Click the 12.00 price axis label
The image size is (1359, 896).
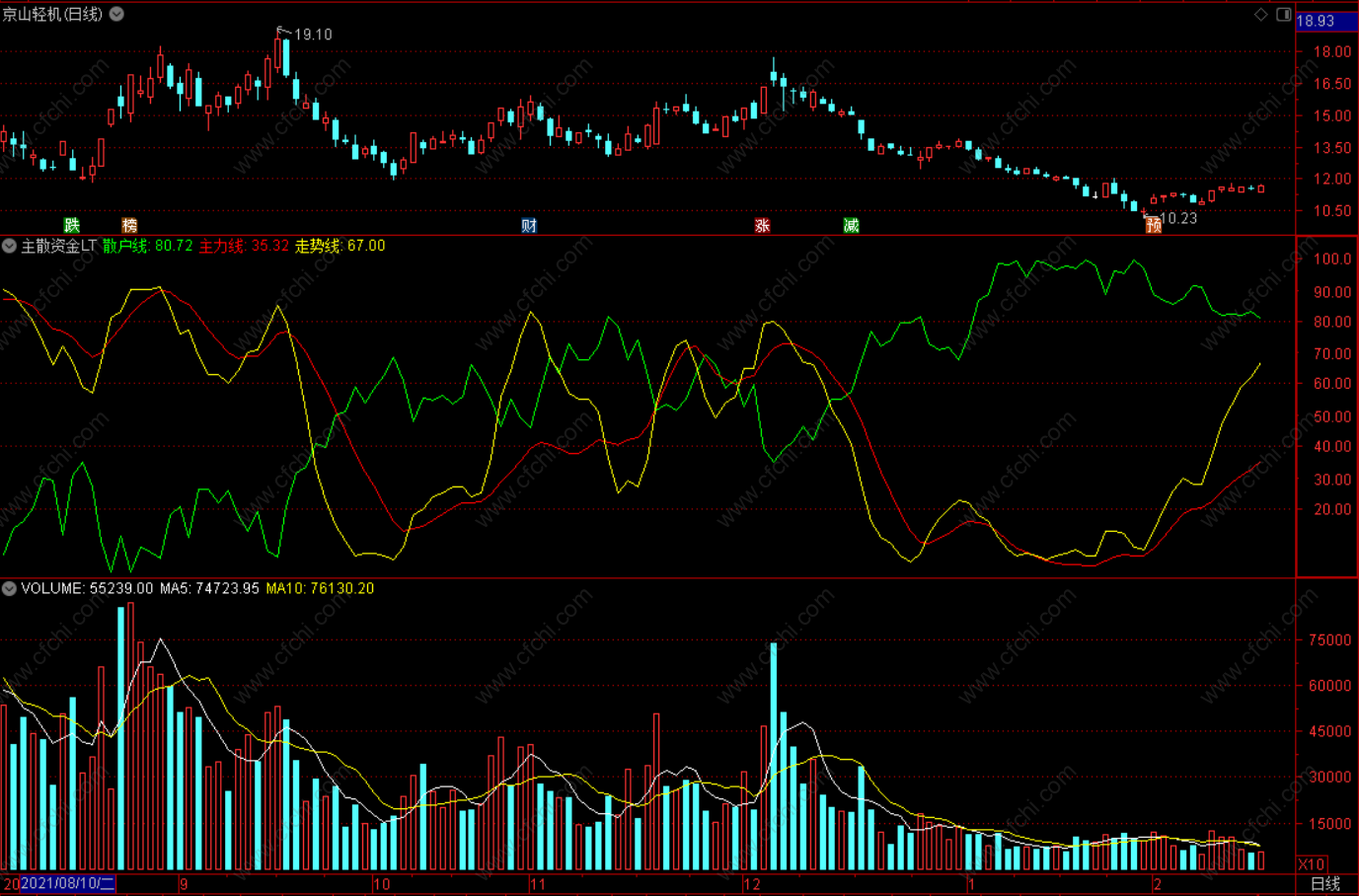(1332, 179)
